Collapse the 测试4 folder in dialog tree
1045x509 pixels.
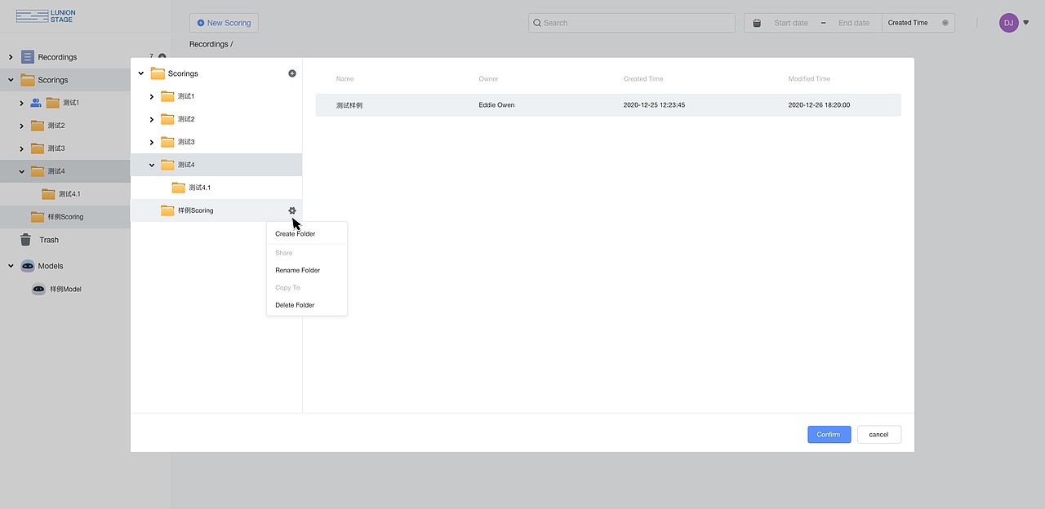click(151, 165)
